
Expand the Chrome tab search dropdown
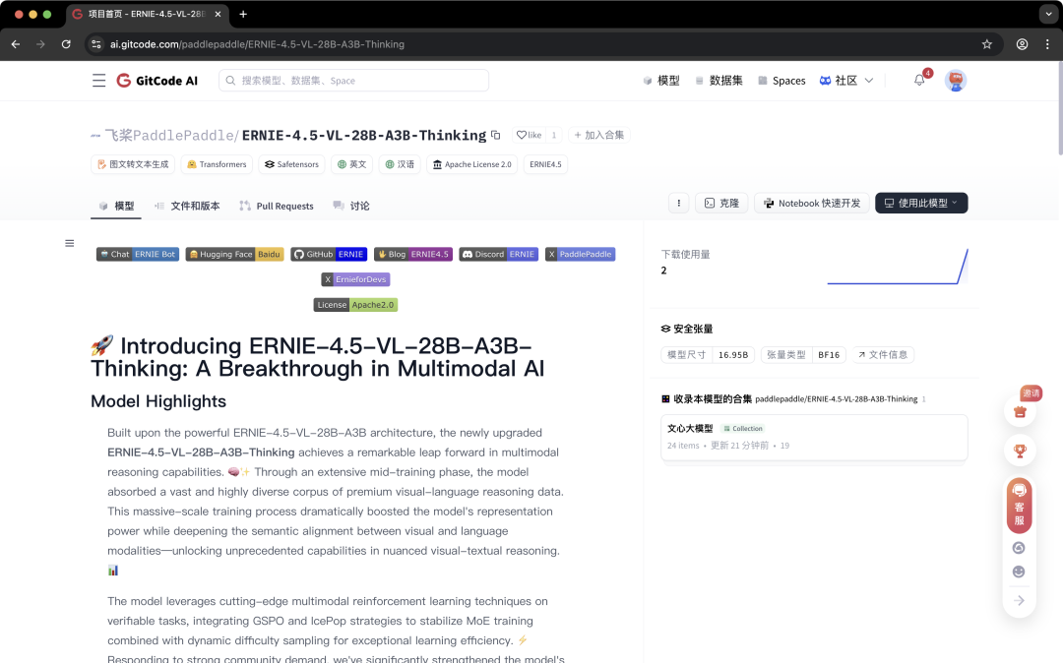point(1048,14)
